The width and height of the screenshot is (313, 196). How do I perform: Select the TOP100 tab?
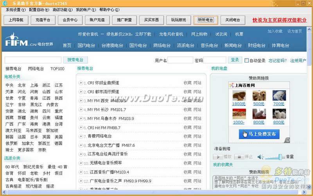pos(57,69)
